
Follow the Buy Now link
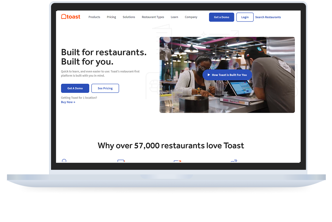(x=68, y=102)
